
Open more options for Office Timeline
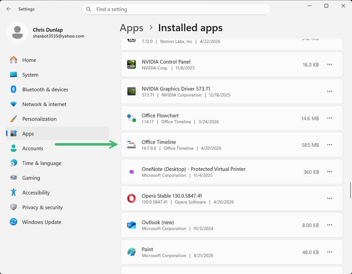coord(330,145)
